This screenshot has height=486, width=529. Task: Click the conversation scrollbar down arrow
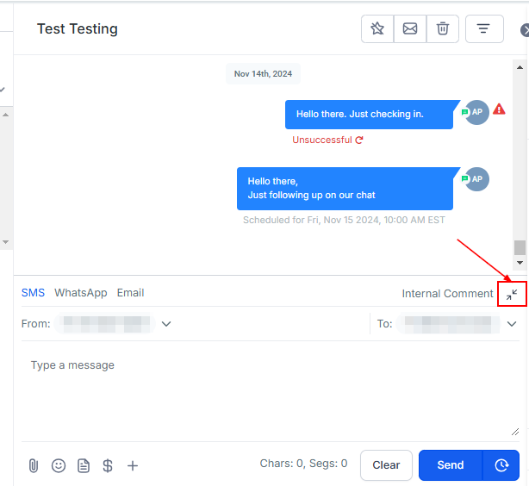coord(520,263)
